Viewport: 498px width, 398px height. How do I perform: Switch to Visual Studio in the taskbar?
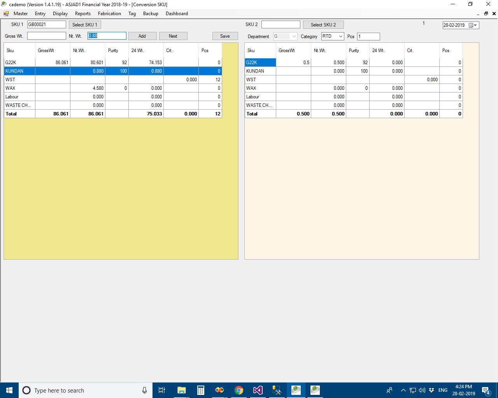click(258, 390)
